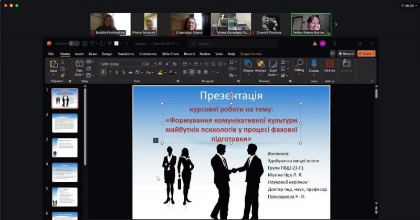
Task: Click the font color swatch
Action: click(x=171, y=72)
